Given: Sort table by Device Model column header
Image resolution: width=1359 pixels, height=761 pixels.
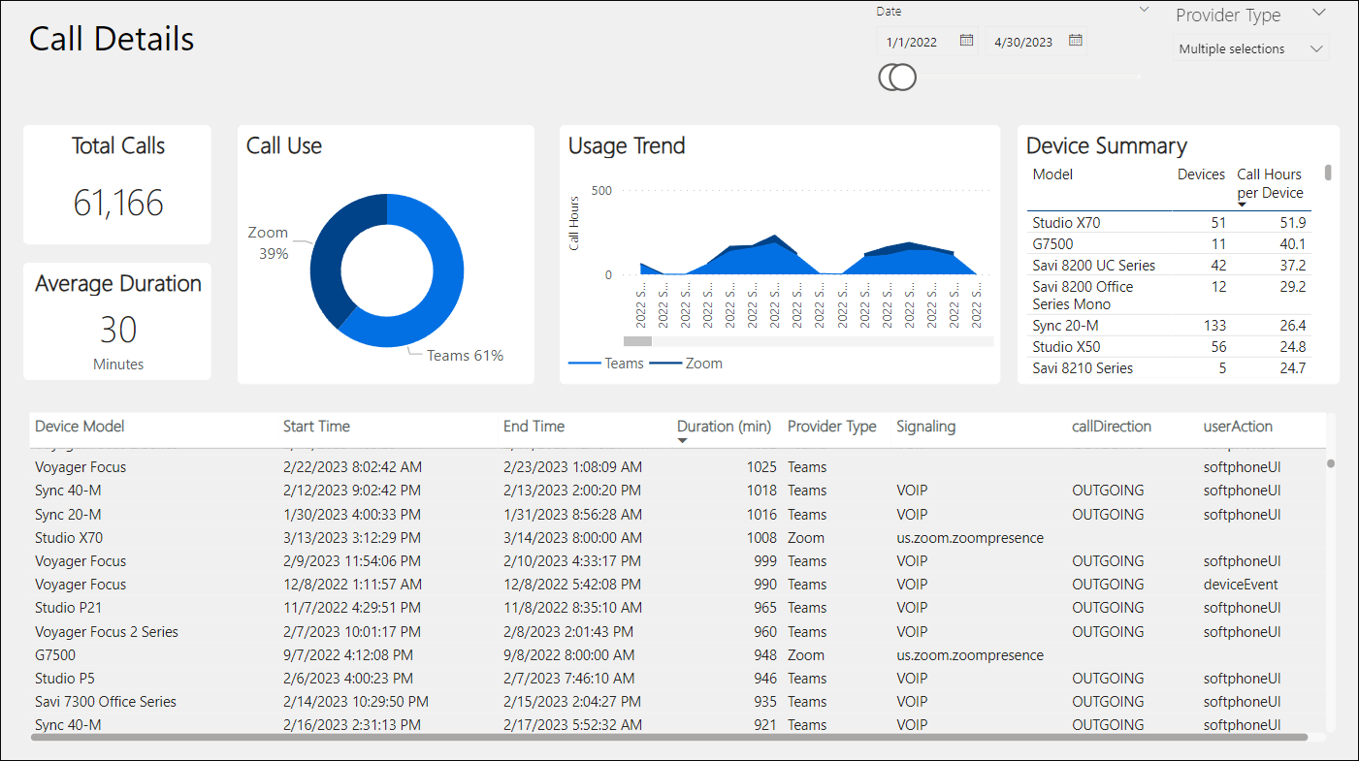Looking at the screenshot, I should click(80, 427).
